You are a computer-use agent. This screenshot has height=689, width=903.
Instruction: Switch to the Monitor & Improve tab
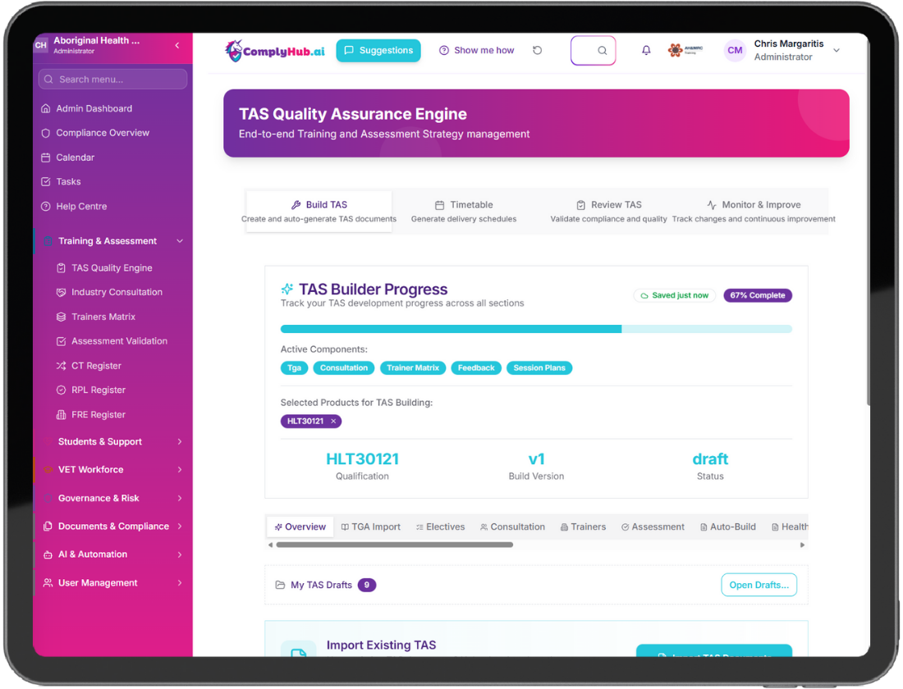[754, 212]
